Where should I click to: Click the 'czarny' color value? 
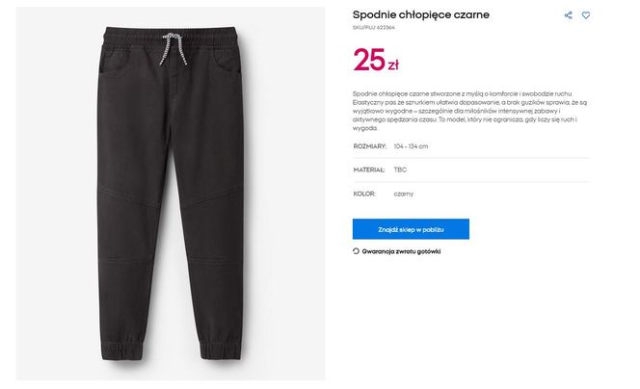(x=404, y=194)
